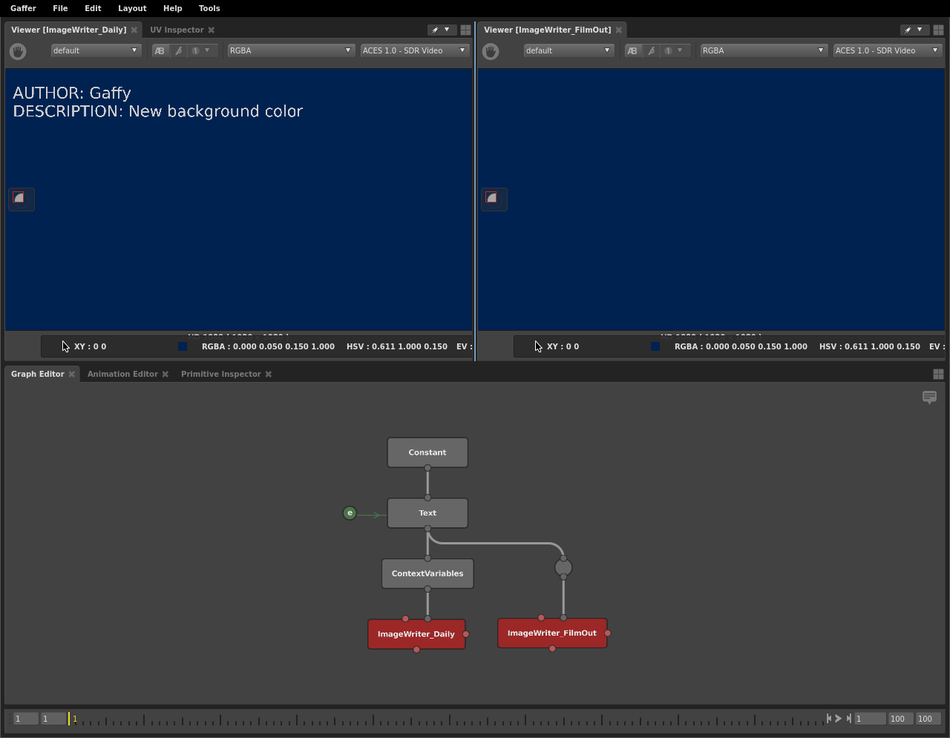This screenshot has width=950, height=738.
Task: Click the green expression 'e' node
Action: pos(350,513)
